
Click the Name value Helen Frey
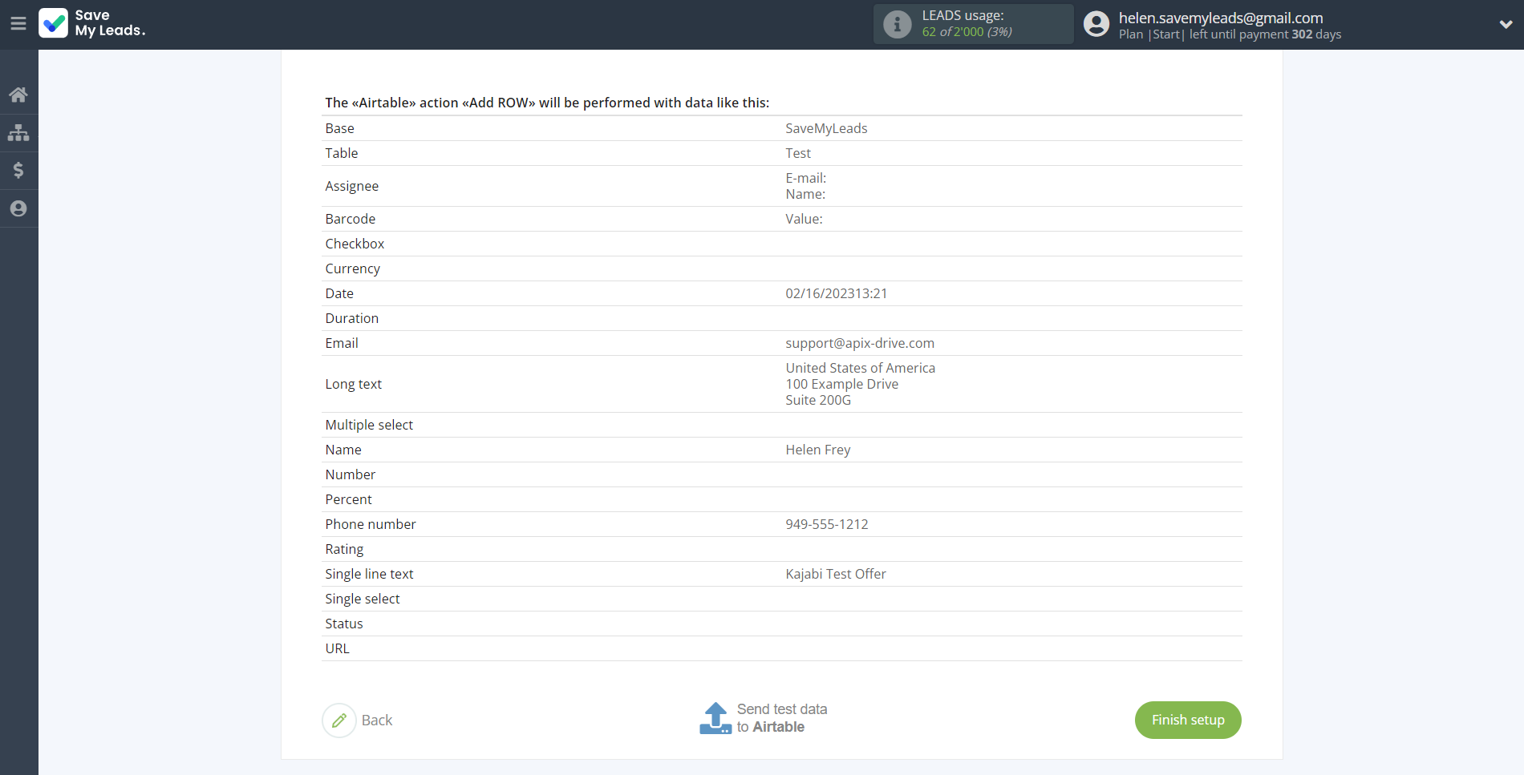coord(818,450)
